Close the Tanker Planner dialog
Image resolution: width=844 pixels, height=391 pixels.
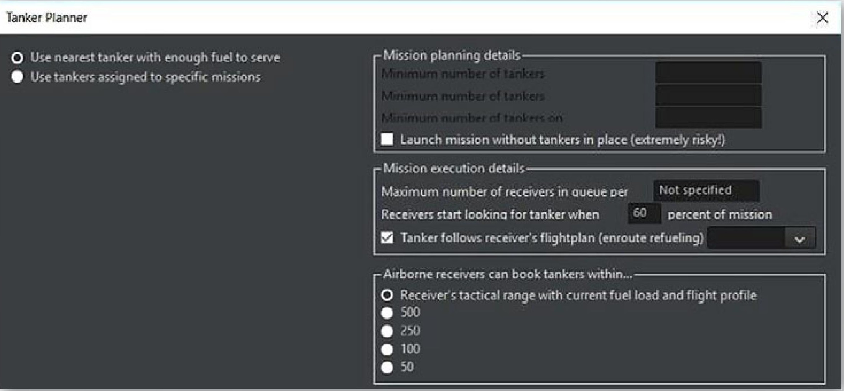pyautogui.click(x=822, y=18)
